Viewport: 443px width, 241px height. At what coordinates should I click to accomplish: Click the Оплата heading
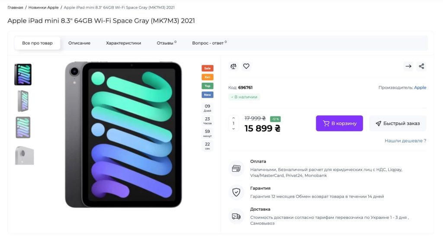258,161
